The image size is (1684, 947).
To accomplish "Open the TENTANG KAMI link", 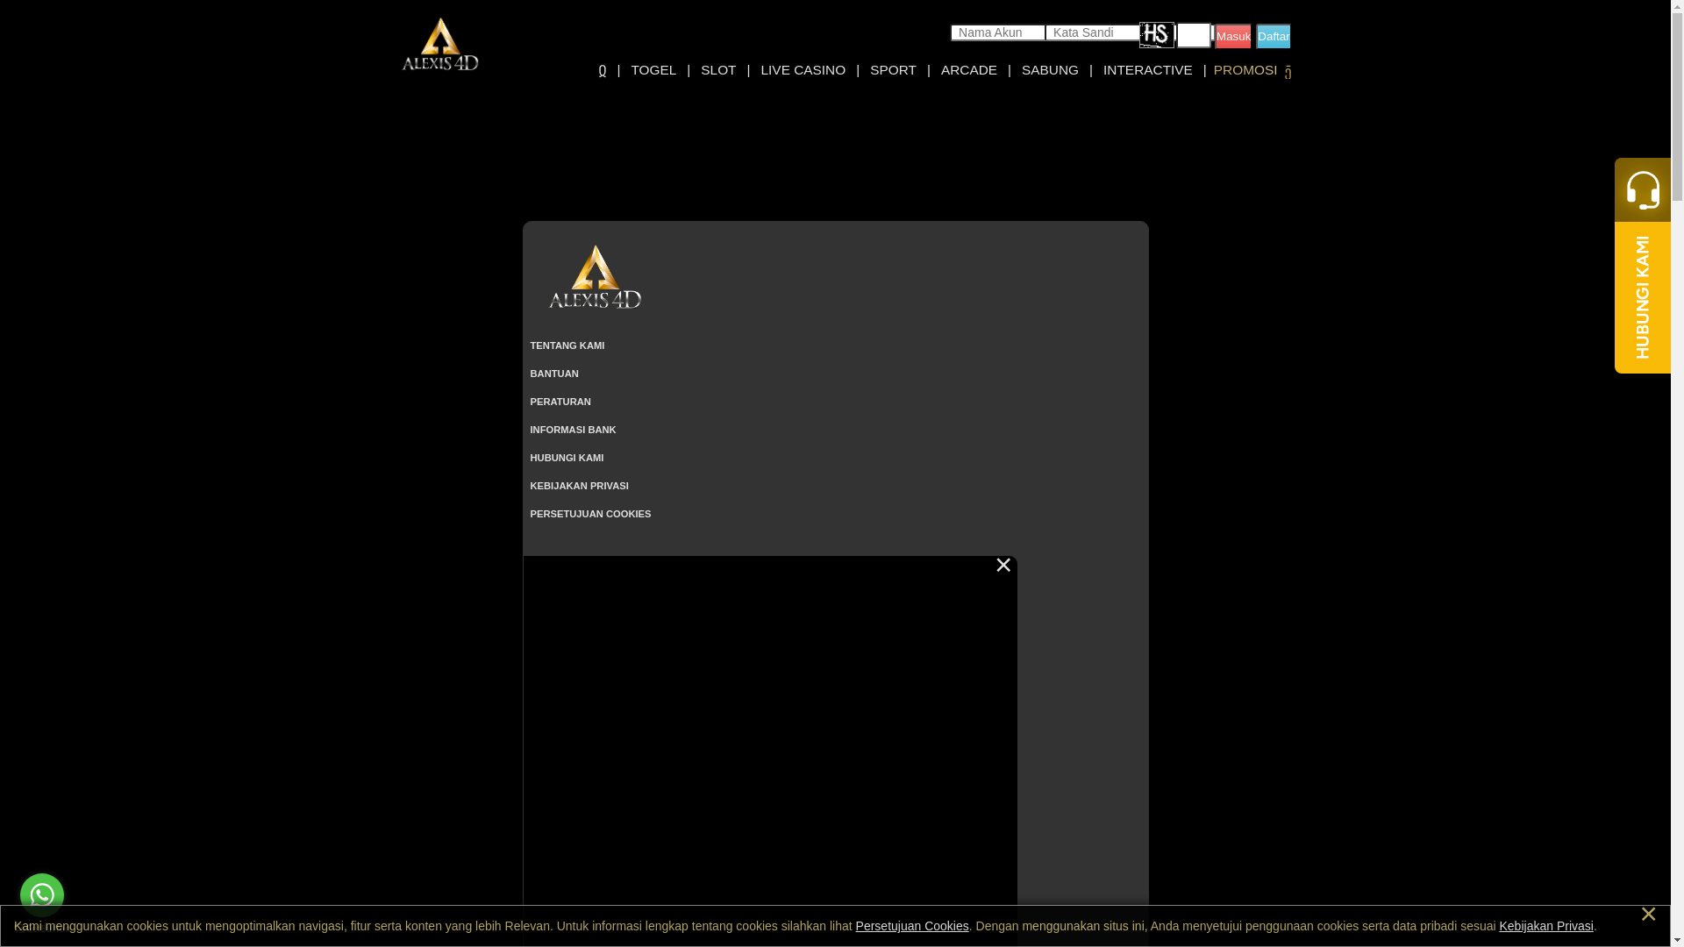I will [567, 345].
